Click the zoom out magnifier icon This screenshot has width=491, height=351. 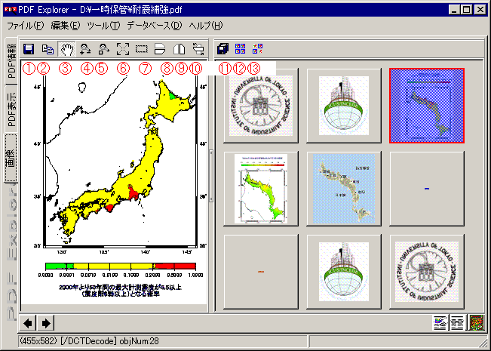104,49
